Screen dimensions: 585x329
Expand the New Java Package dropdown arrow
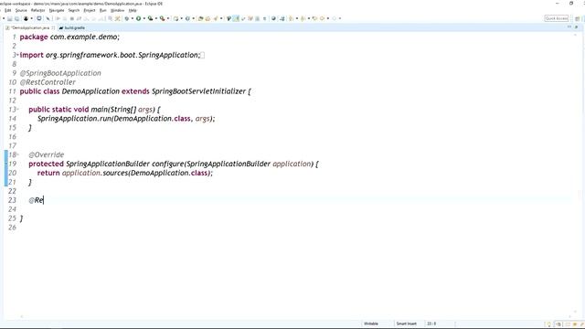coord(181,18)
